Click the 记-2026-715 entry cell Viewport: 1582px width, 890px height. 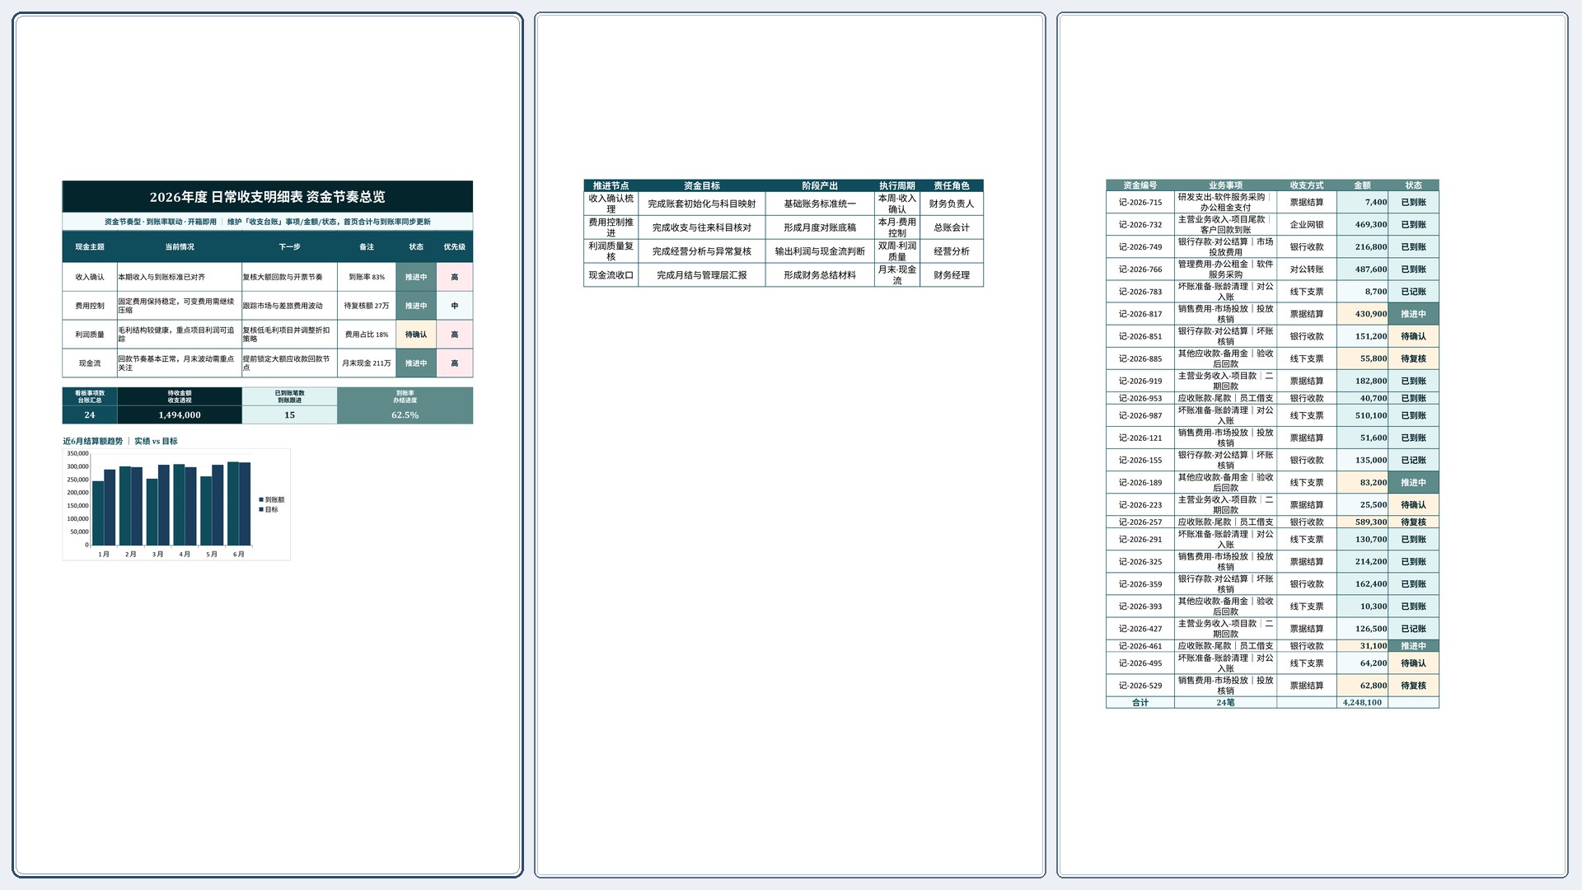tap(1140, 202)
